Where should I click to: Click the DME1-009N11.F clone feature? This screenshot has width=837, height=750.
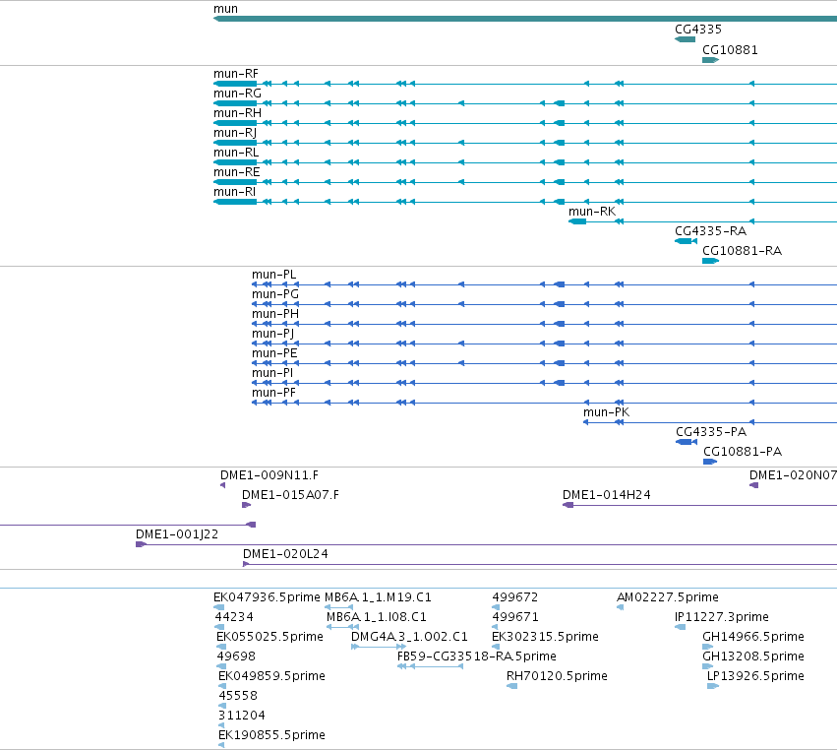222,485
